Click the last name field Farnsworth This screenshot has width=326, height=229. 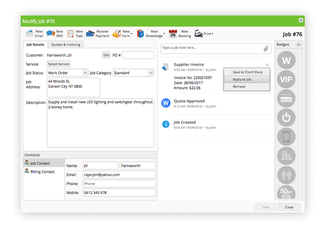click(x=138, y=165)
